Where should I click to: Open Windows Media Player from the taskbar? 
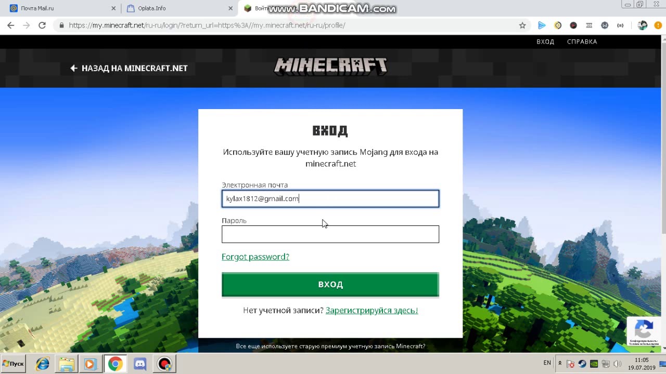coord(90,364)
